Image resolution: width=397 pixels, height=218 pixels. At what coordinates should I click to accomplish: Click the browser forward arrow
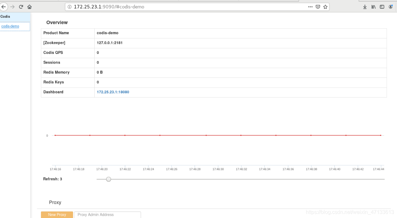click(13, 7)
